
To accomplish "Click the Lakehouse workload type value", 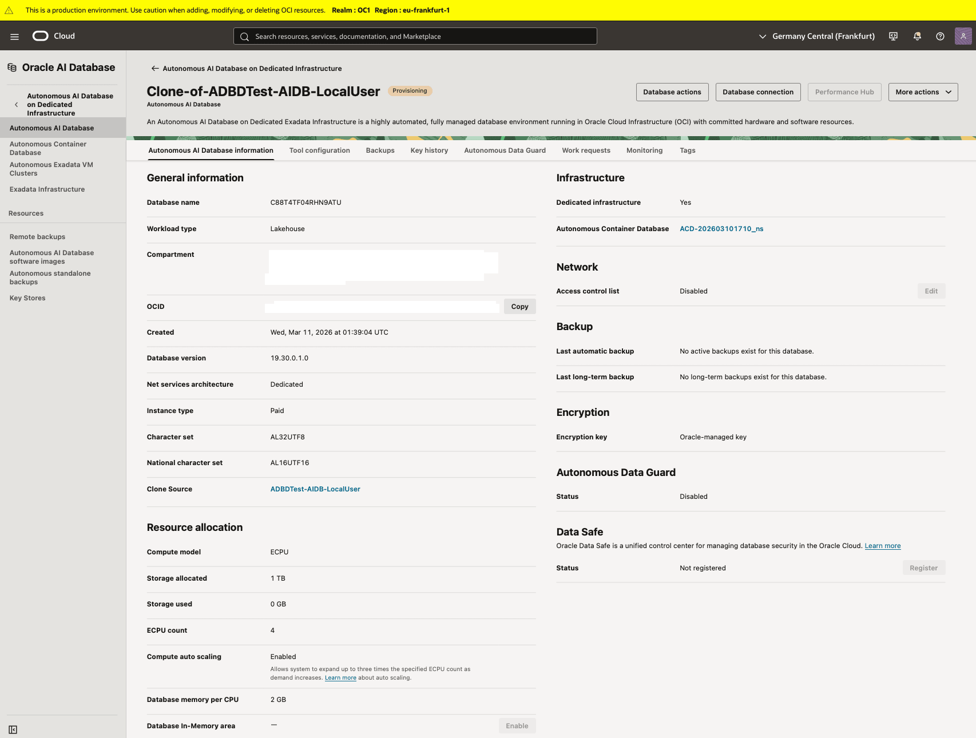I will click(x=287, y=229).
